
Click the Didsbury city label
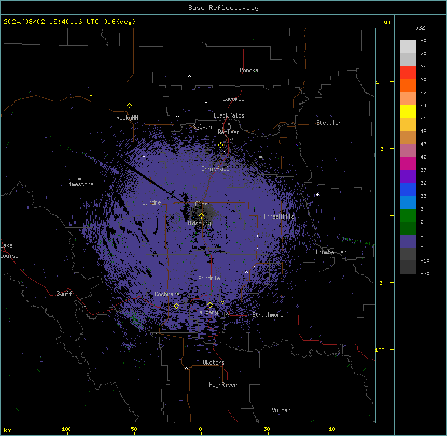pyautogui.click(x=199, y=223)
